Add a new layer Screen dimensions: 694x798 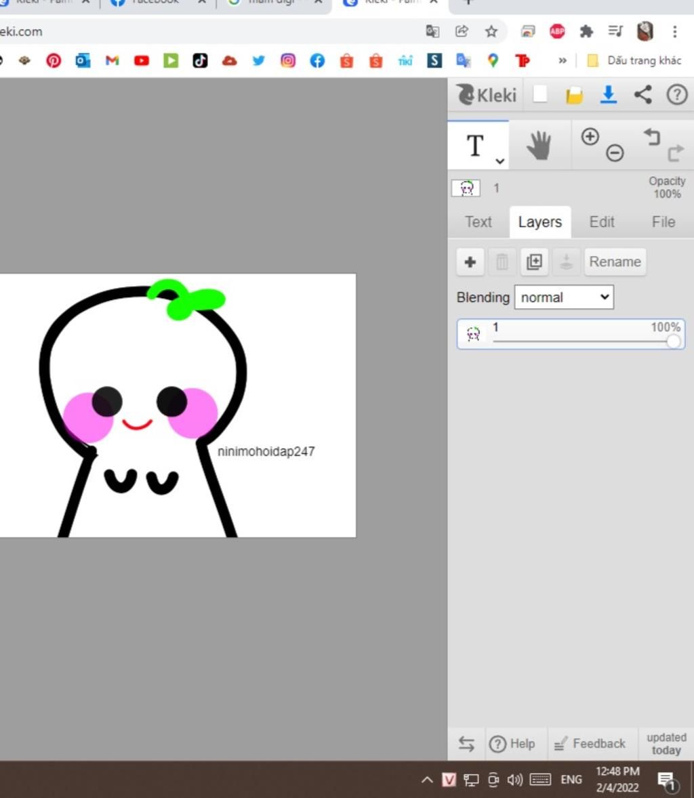(x=470, y=262)
